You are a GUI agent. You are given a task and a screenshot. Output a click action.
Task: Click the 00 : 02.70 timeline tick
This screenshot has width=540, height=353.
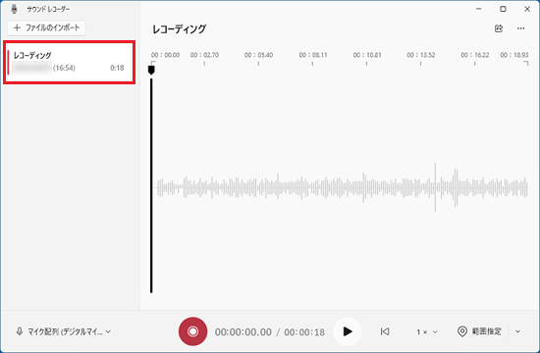[x=204, y=55]
